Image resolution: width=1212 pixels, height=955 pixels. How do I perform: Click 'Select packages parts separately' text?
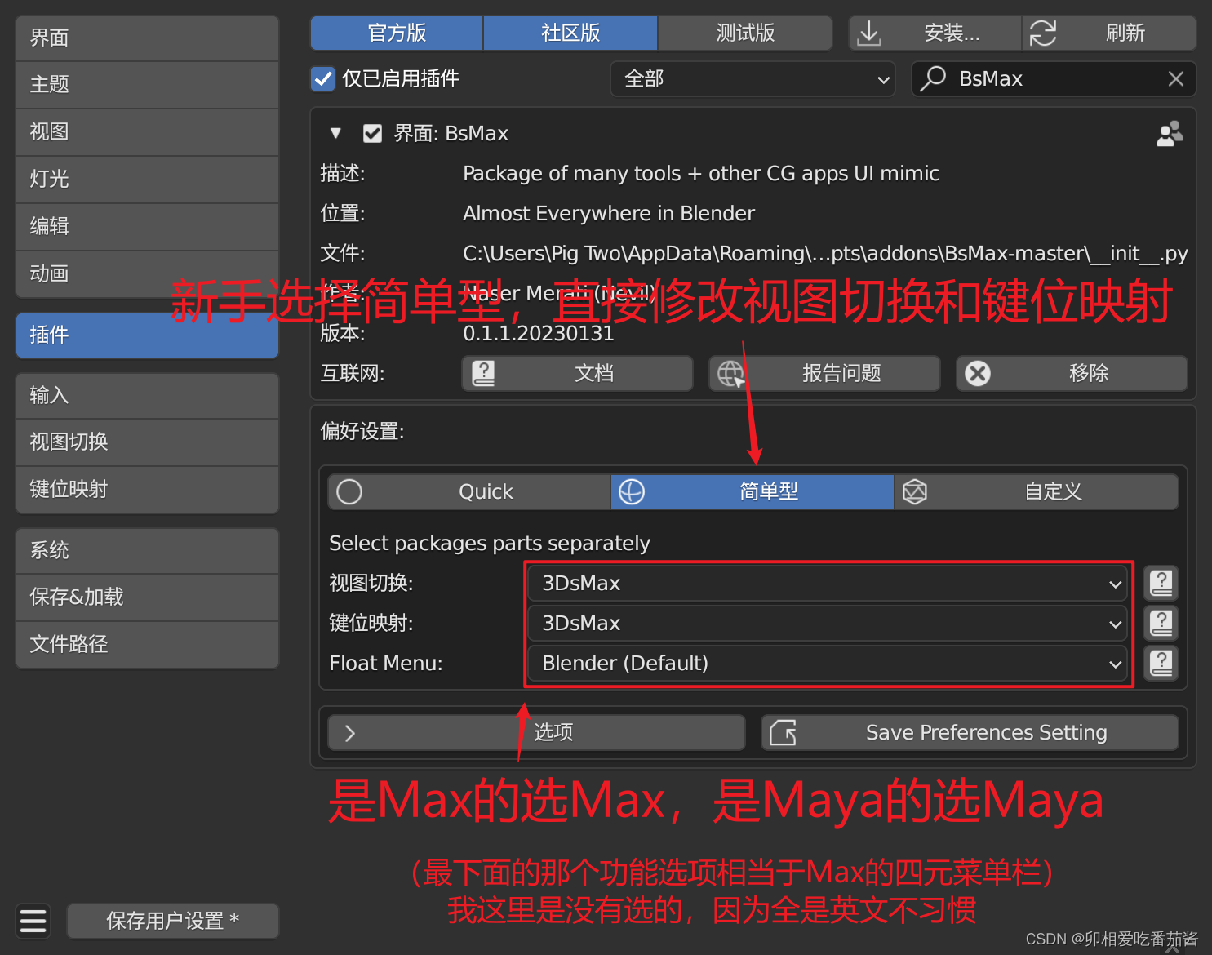coord(490,544)
